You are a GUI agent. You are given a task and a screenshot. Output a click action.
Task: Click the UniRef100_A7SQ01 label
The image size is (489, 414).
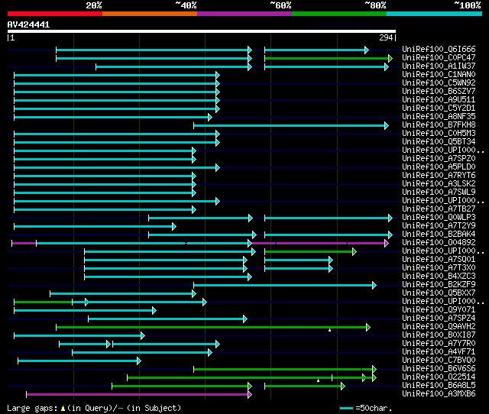439,260
